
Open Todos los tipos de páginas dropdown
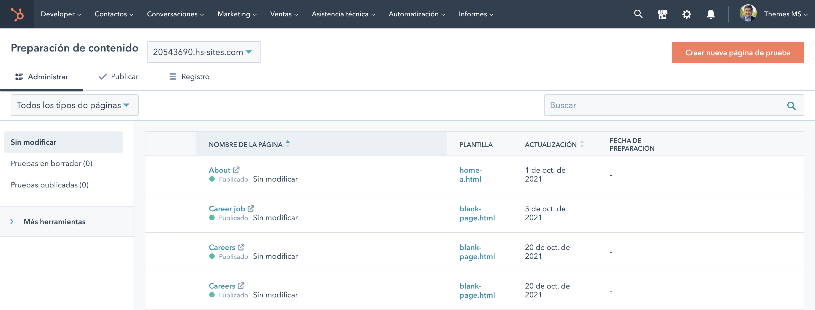pyautogui.click(x=74, y=105)
